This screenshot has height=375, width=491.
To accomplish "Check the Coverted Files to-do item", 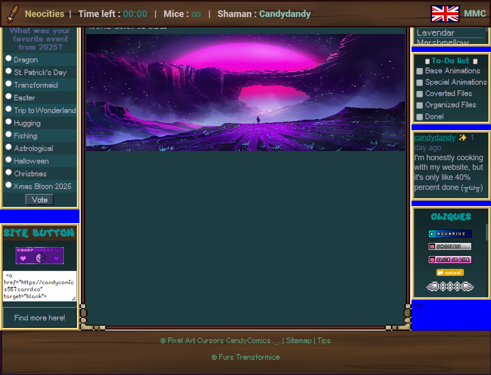I will (x=420, y=94).
